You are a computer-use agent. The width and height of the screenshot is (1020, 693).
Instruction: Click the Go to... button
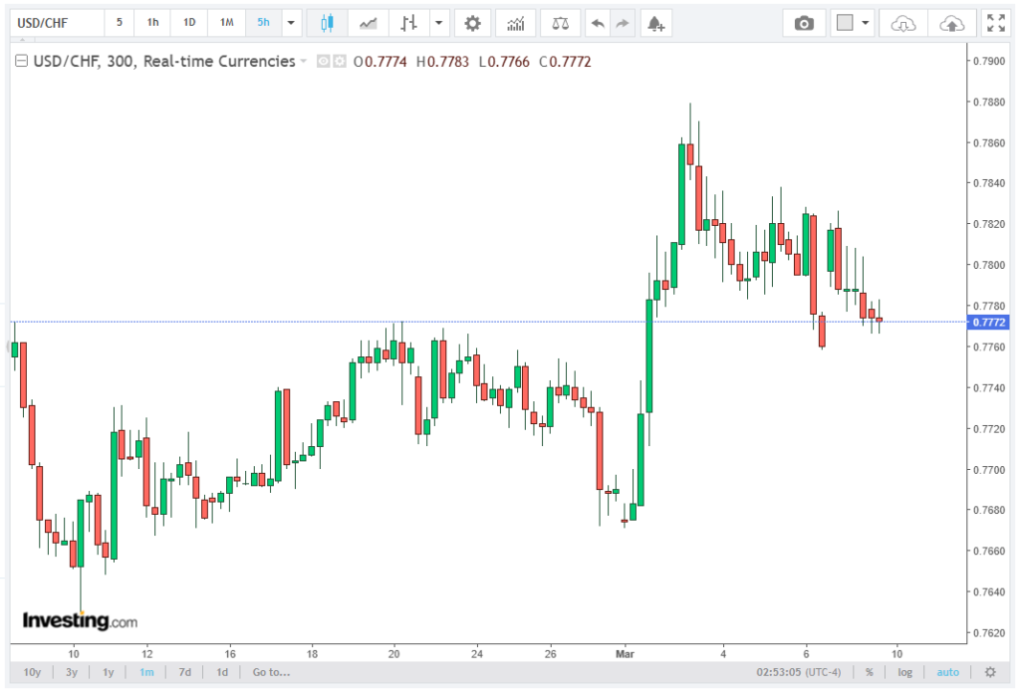pyautogui.click(x=271, y=672)
